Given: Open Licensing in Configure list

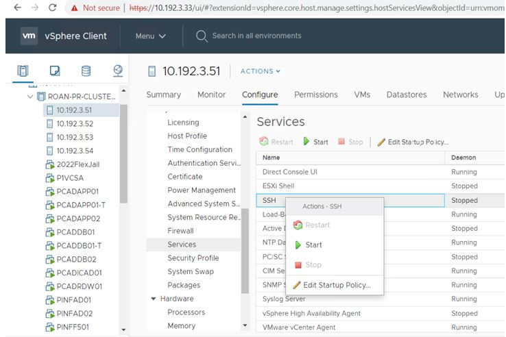Looking at the screenshot, I should coord(183,123).
